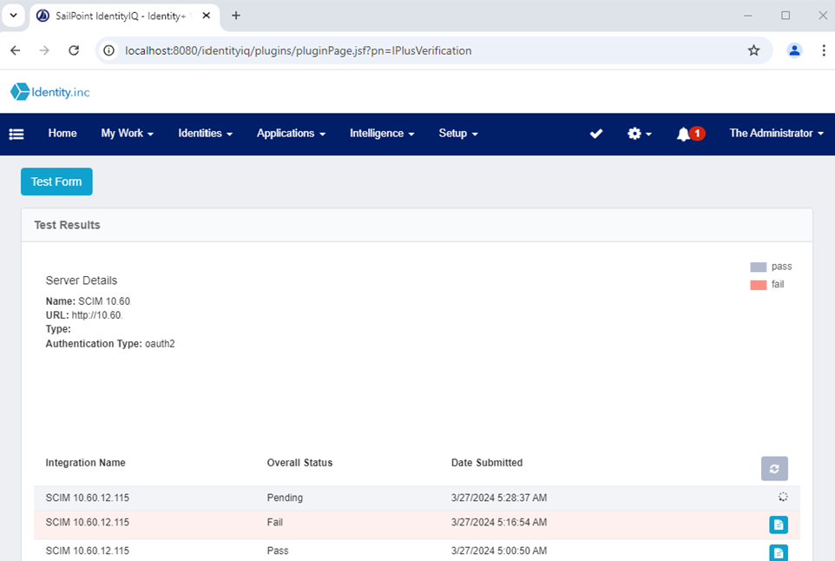Open the hamburger quick-links menu
Screen dimensions: 835x561
(x=16, y=134)
